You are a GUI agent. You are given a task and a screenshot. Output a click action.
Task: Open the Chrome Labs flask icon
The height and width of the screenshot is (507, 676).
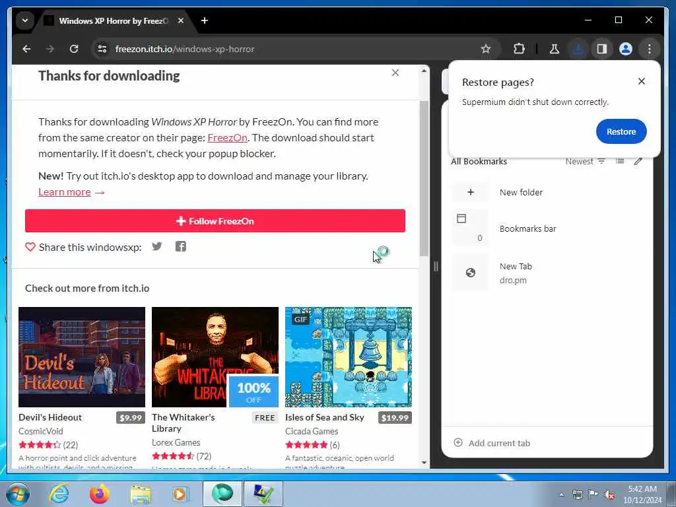555,49
